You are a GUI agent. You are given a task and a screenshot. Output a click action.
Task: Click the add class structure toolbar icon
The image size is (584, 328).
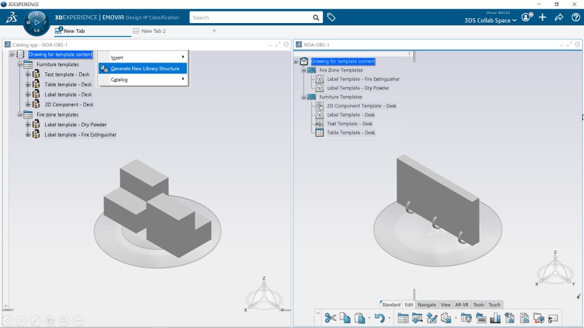click(417, 318)
